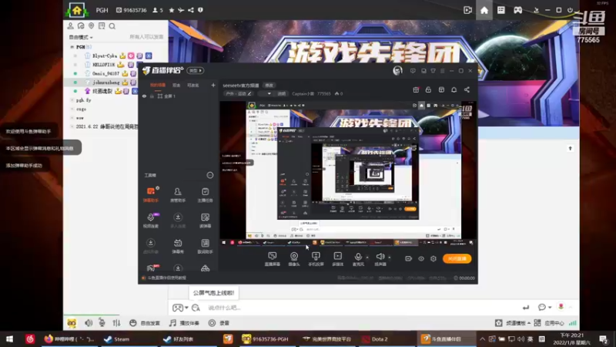Click 播放伴奏 in YY bottom bar
The height and width of the screenshot is (347, 616).
coord(184,323)
